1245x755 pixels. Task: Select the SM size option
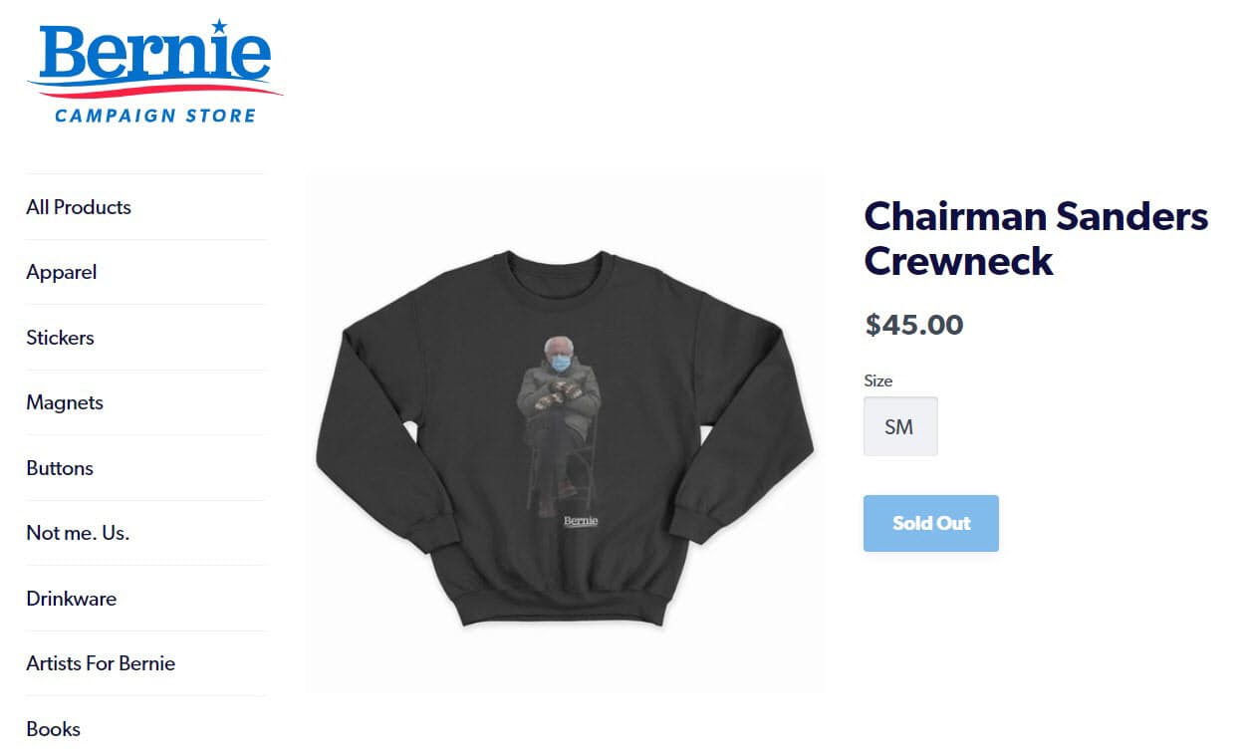click(900, 426)
